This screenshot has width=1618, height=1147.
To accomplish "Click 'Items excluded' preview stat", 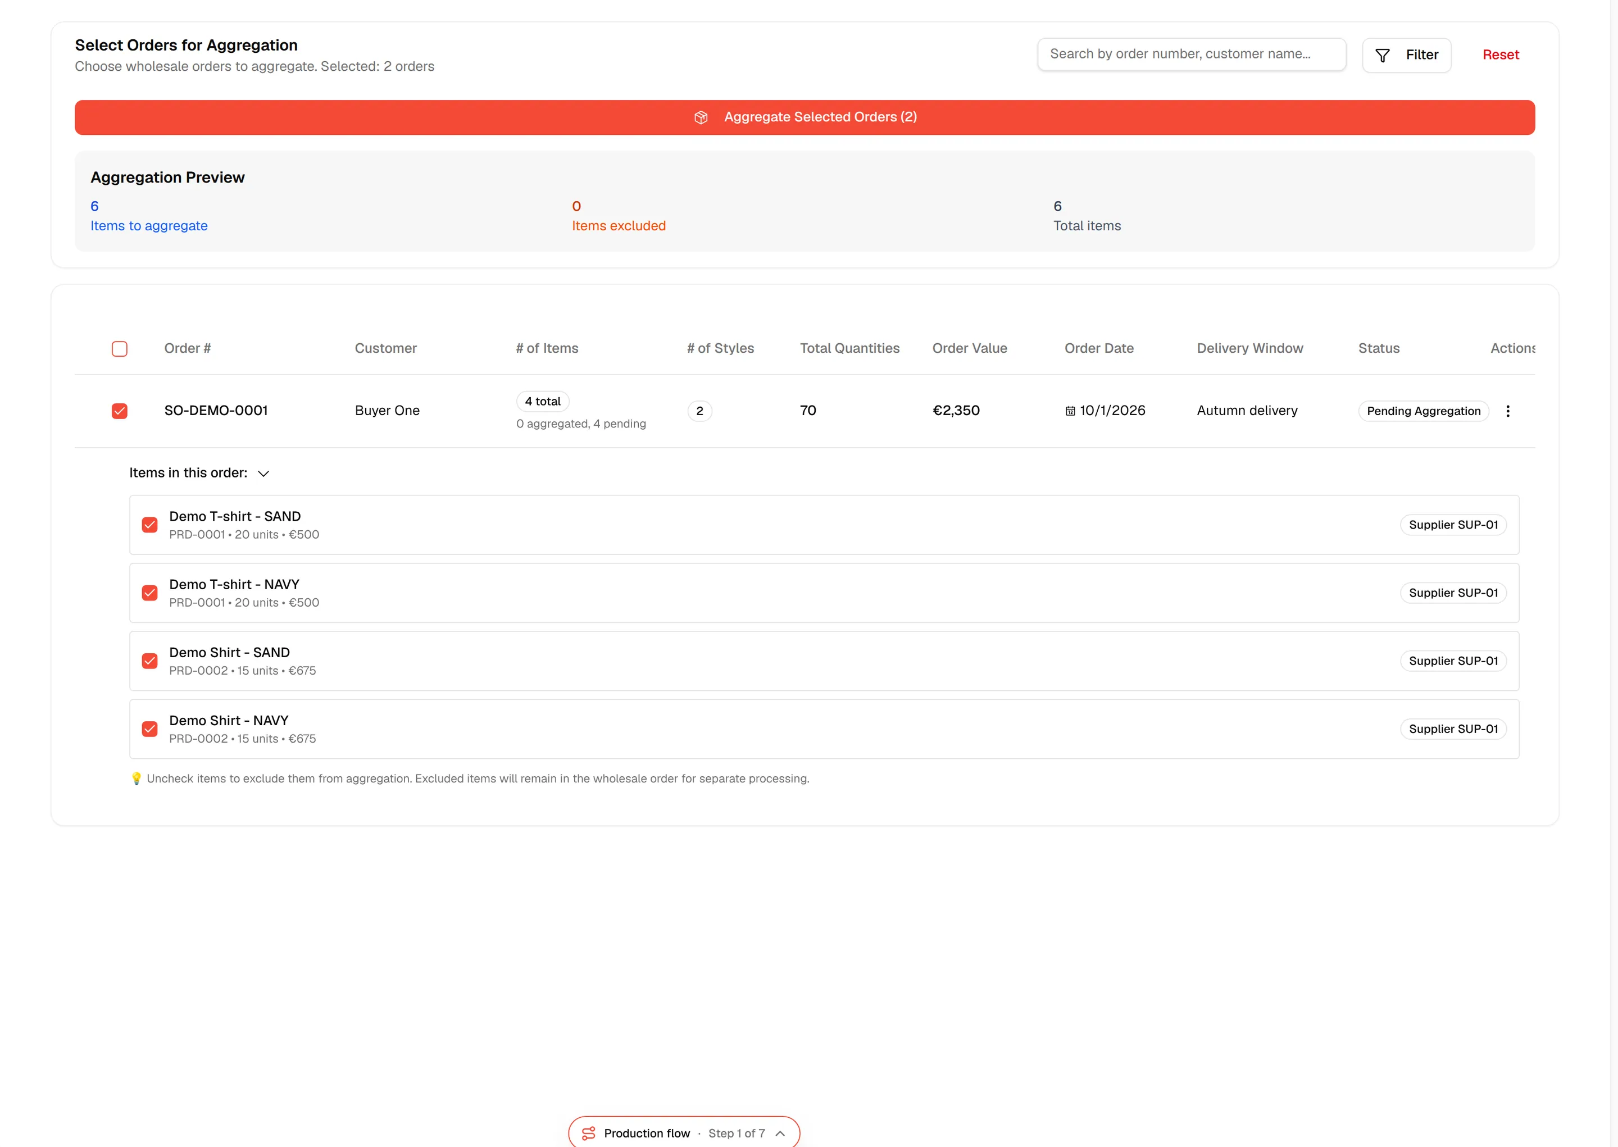I will 618,216.
